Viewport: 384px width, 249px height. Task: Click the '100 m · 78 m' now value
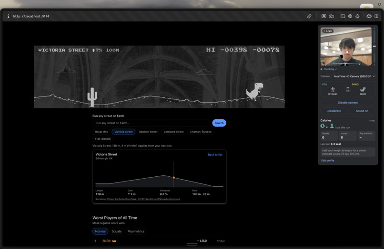(x=201, y=194)
